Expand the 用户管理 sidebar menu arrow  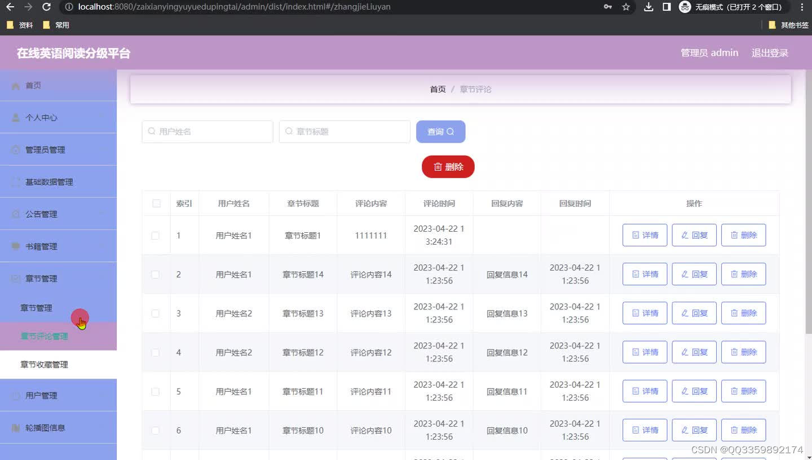point(102,396)
